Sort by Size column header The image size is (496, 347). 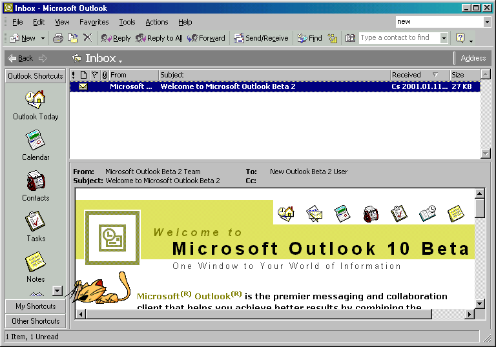click(465, 75)
